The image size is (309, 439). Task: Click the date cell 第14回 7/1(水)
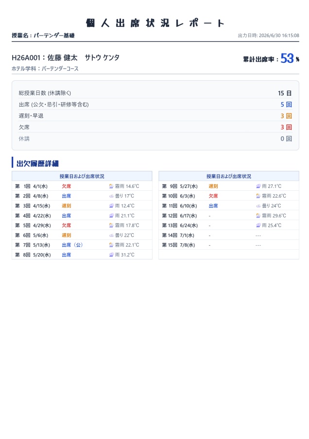[178, 235]
